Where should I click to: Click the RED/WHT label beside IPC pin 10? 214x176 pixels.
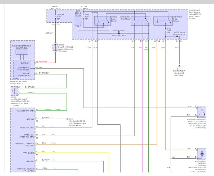pos(43,62)
